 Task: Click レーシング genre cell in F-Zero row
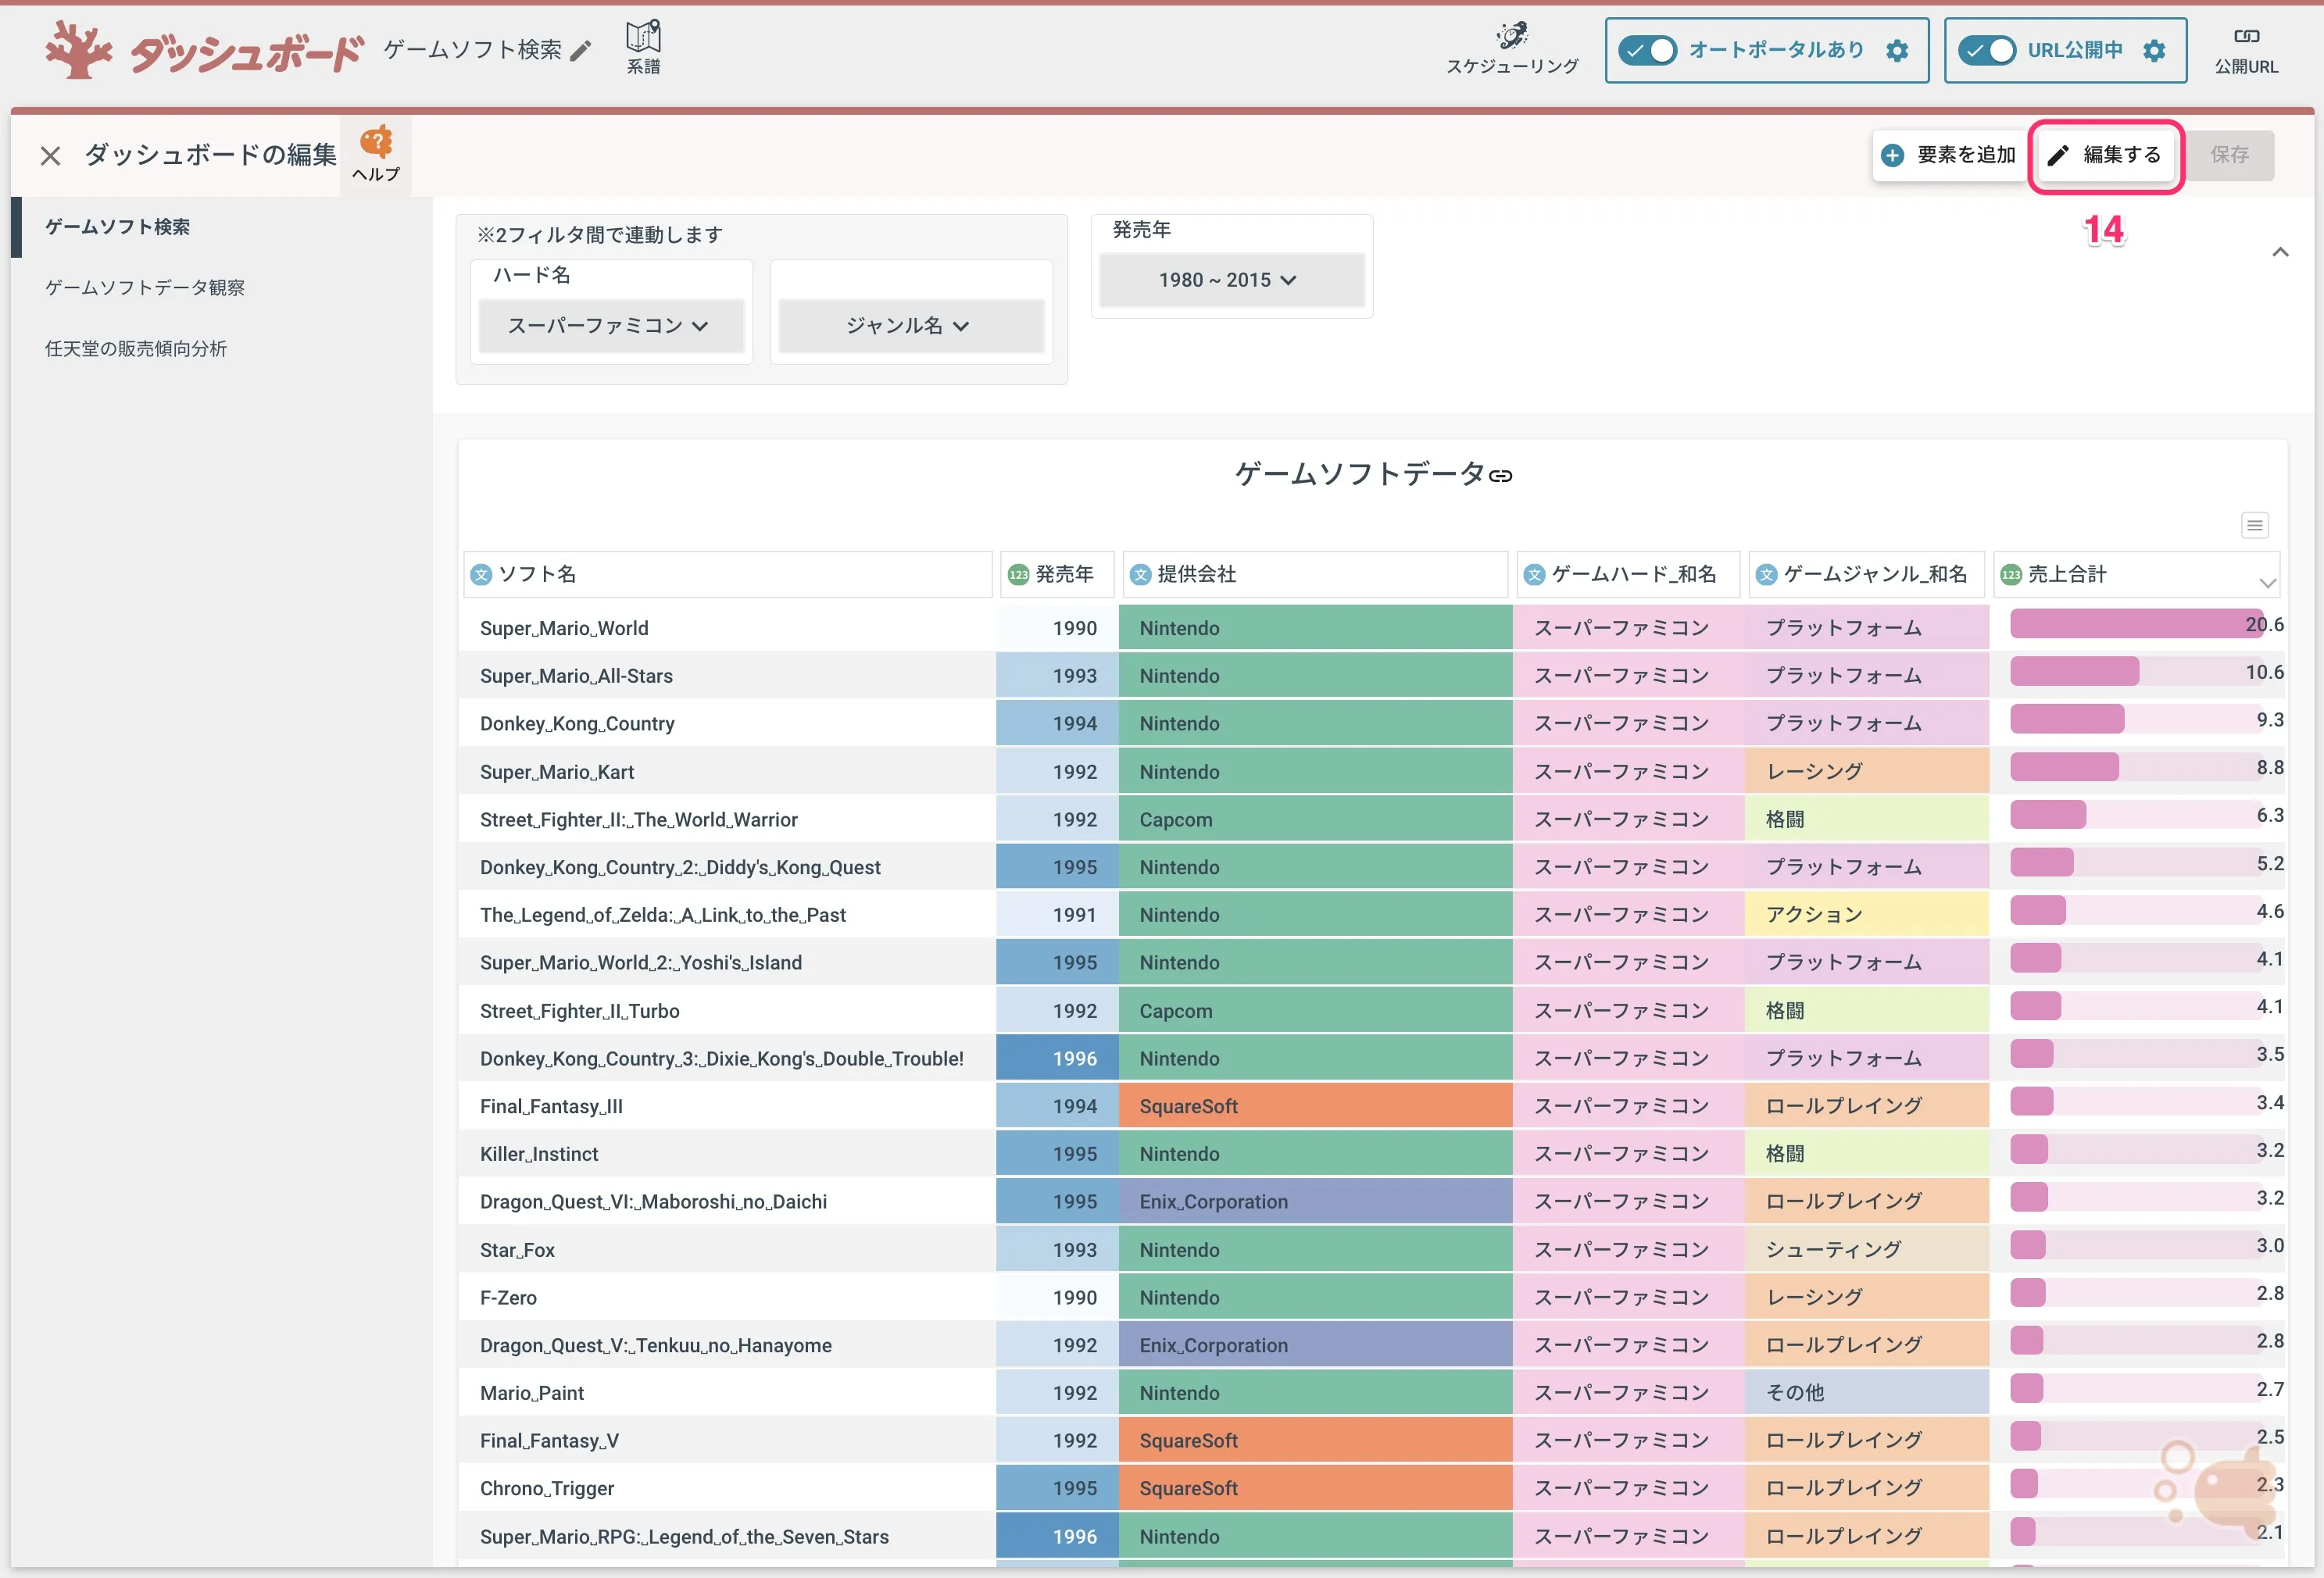coord(1866,1298)
